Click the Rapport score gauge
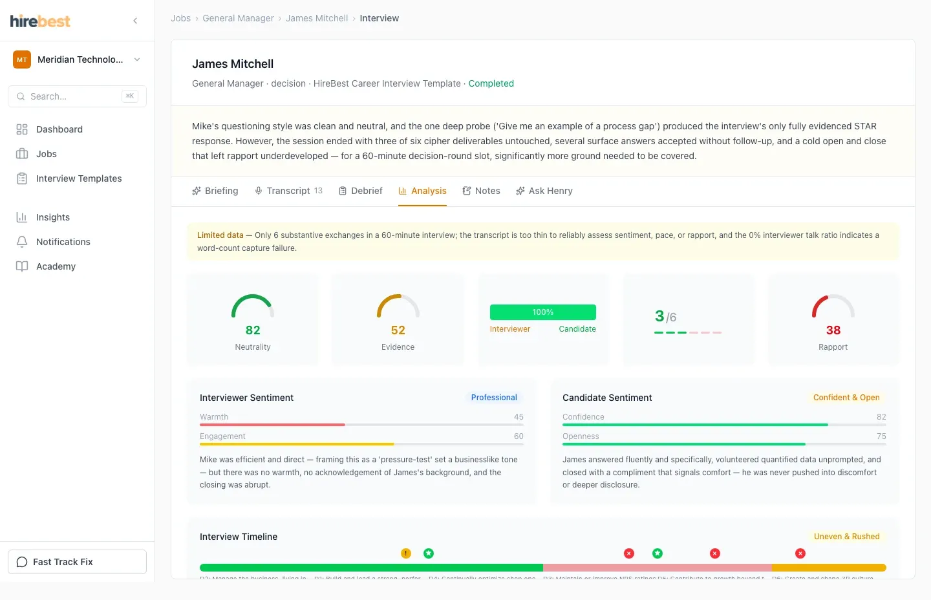 pyautogui.click(x=833, y=306)
